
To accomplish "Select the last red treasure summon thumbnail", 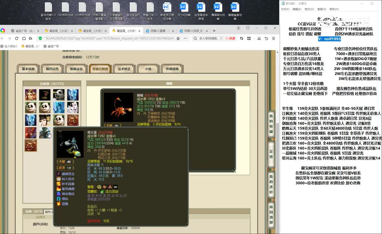I will pyautogui.click(x=31, y=145).
